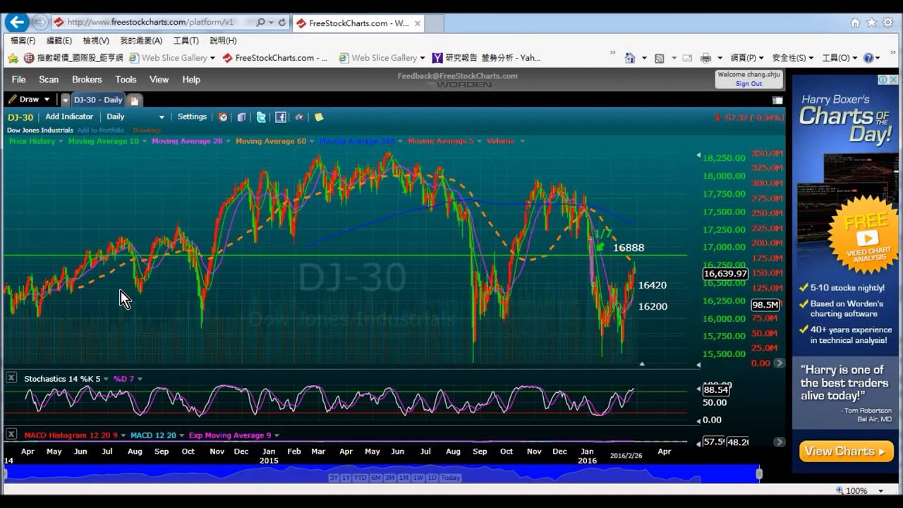This screenshot has height=508, width=903.
Task: Share the chart via the Twitter icon
Action: (x=261, y=117)
